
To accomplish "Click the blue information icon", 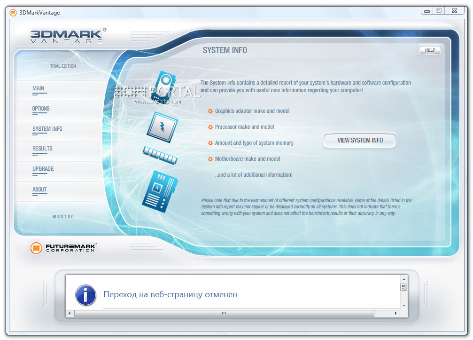I will tap(85, 295).
